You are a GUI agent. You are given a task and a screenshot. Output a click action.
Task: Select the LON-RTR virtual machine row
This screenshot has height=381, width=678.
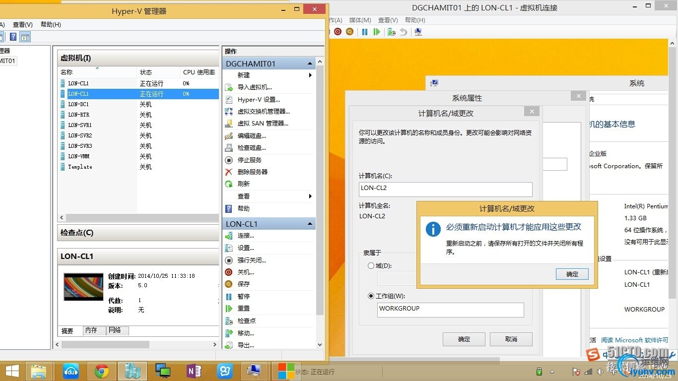(138, 115)
